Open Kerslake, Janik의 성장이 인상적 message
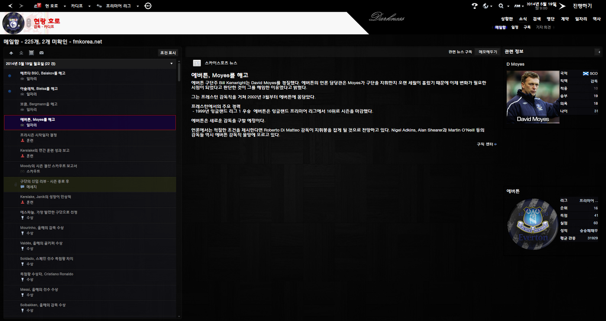 coord(90,200)
